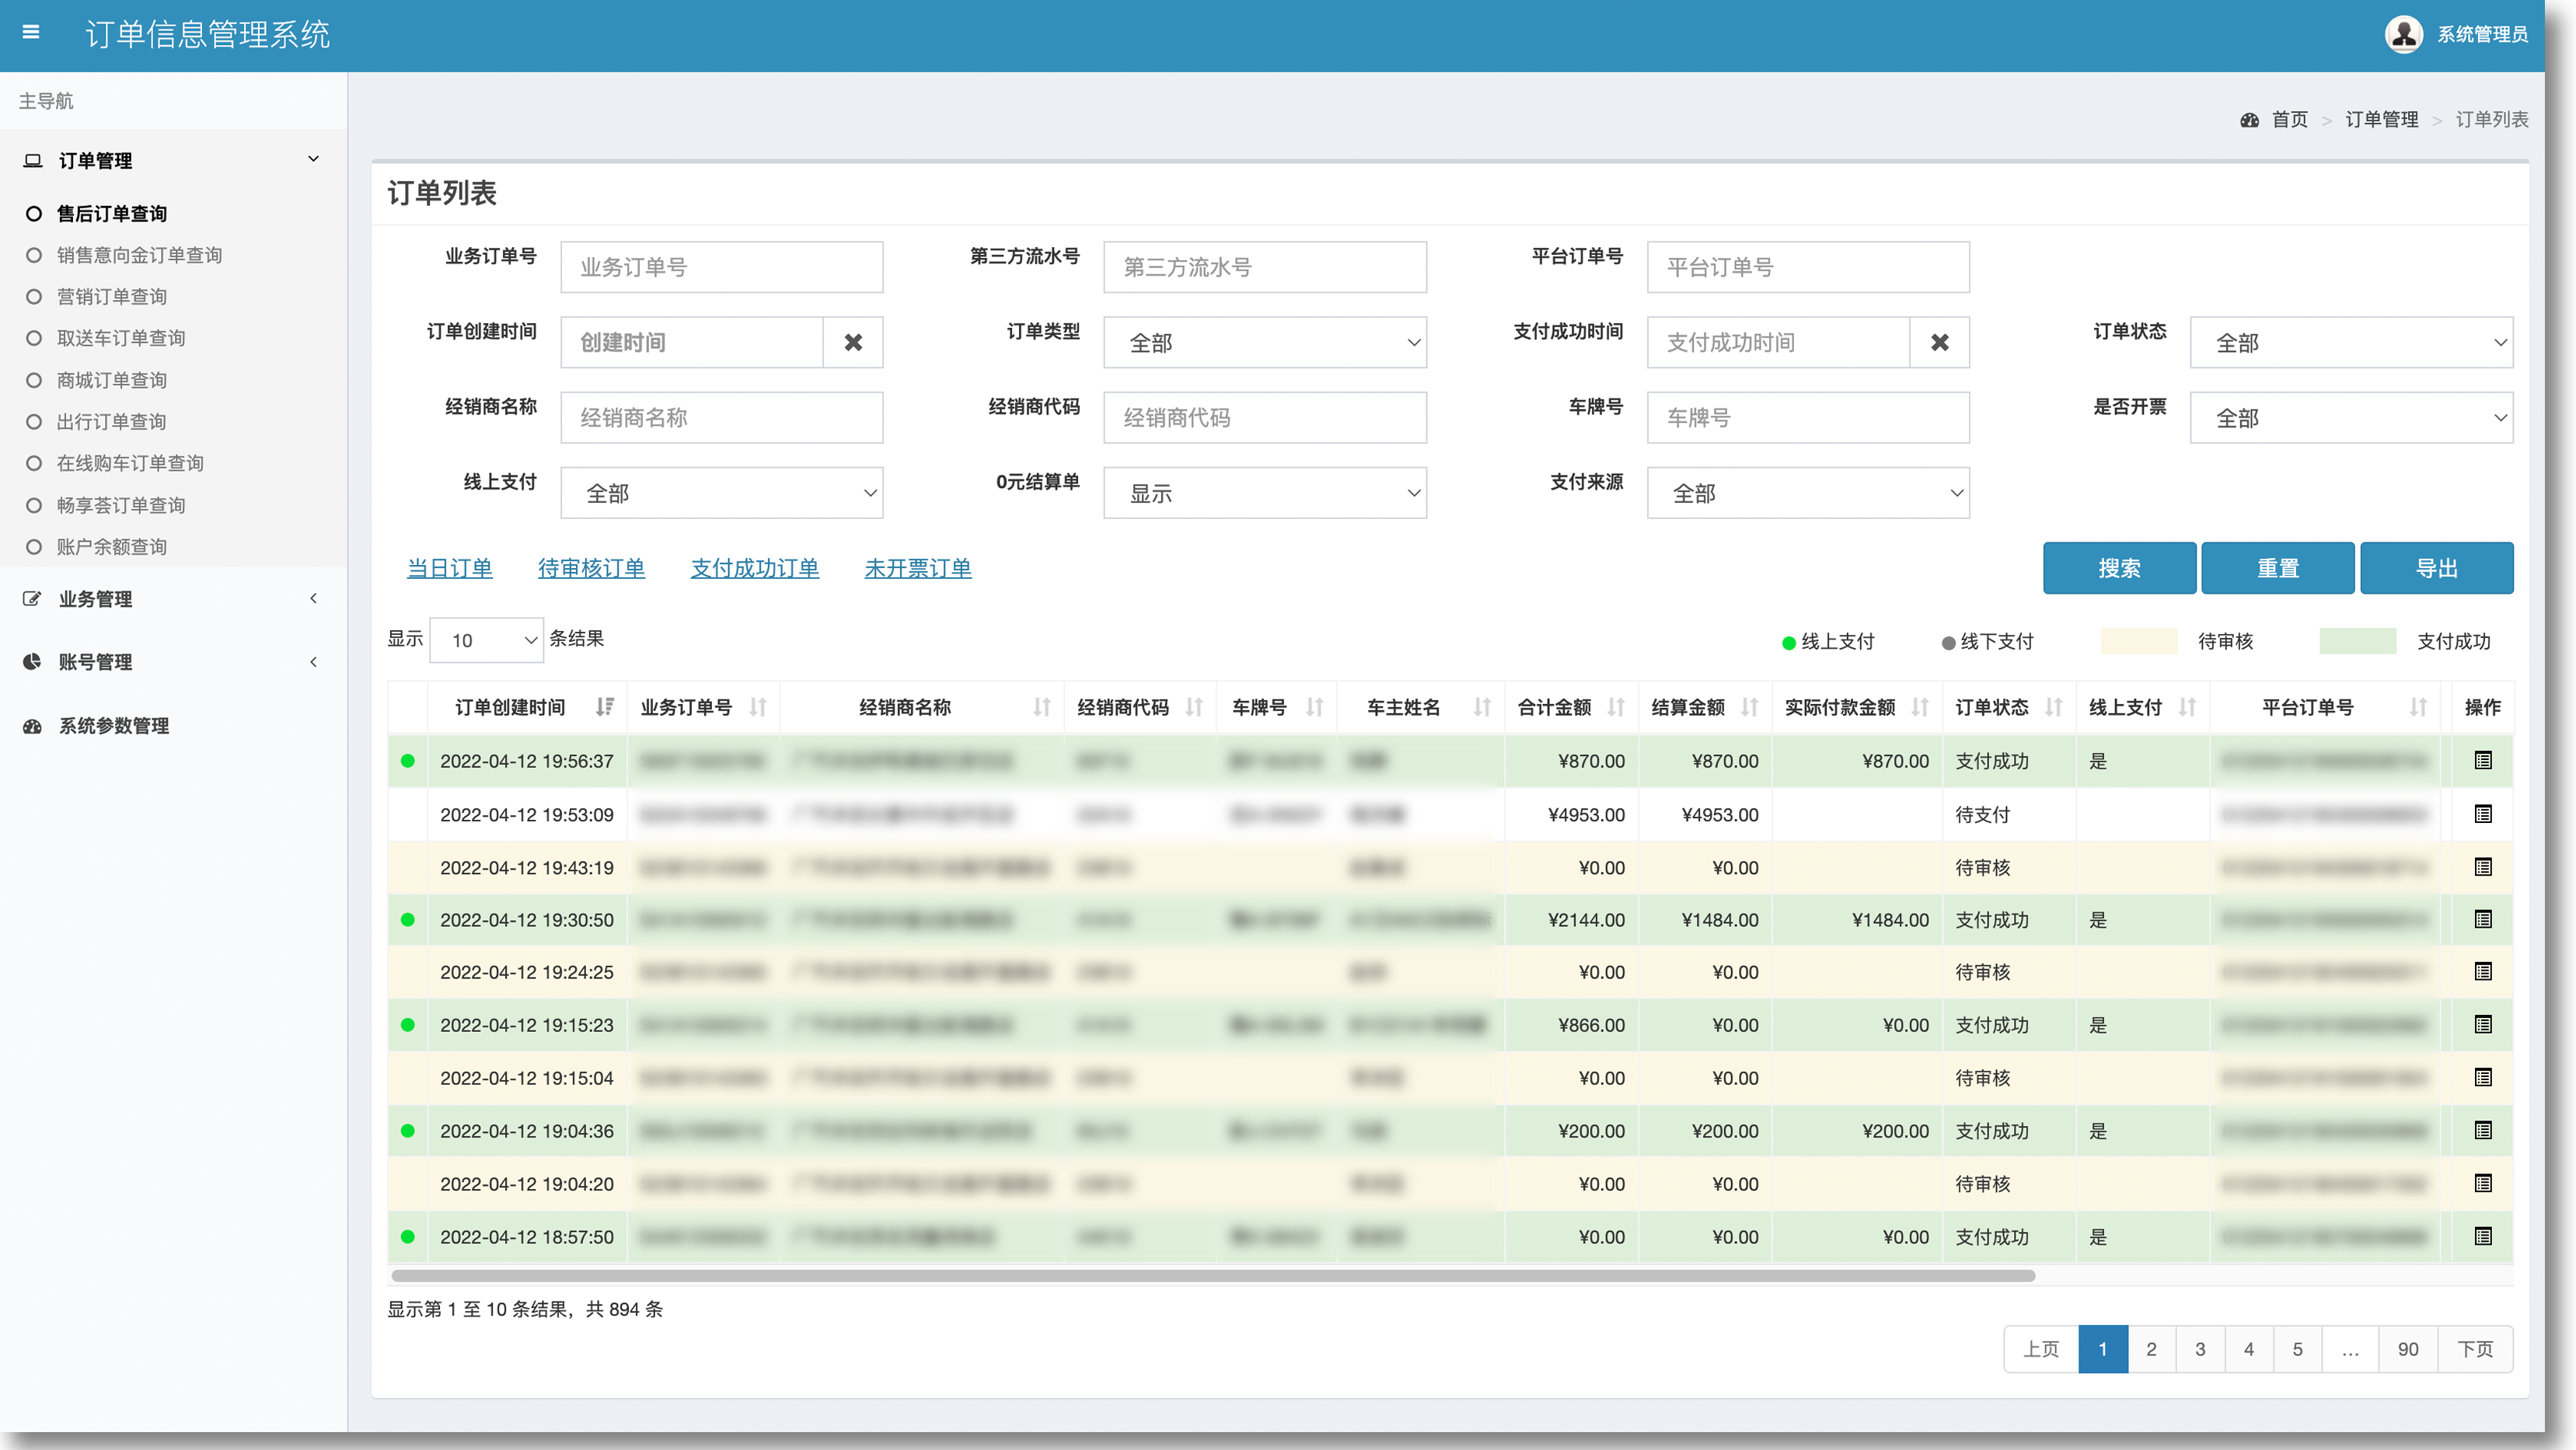Select 取送车订单查询 in sidebar
This screenshot has height=1450, width=2576.
coord(120,338)
